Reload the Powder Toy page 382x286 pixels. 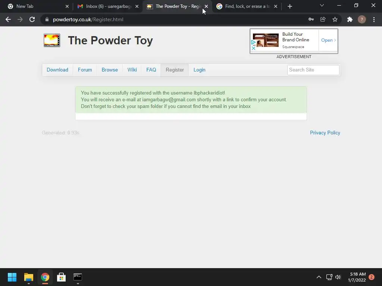pyautogui.click(x=32, y=19)
